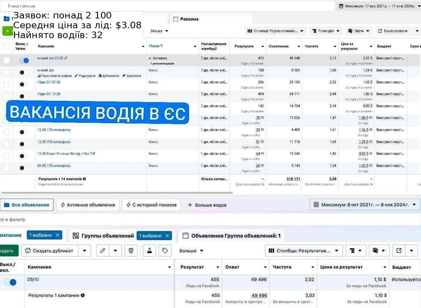Open the 'новий фп 23.09' campaign link
The width and height of the screenshot is (421, 308).
pos(50,58)
